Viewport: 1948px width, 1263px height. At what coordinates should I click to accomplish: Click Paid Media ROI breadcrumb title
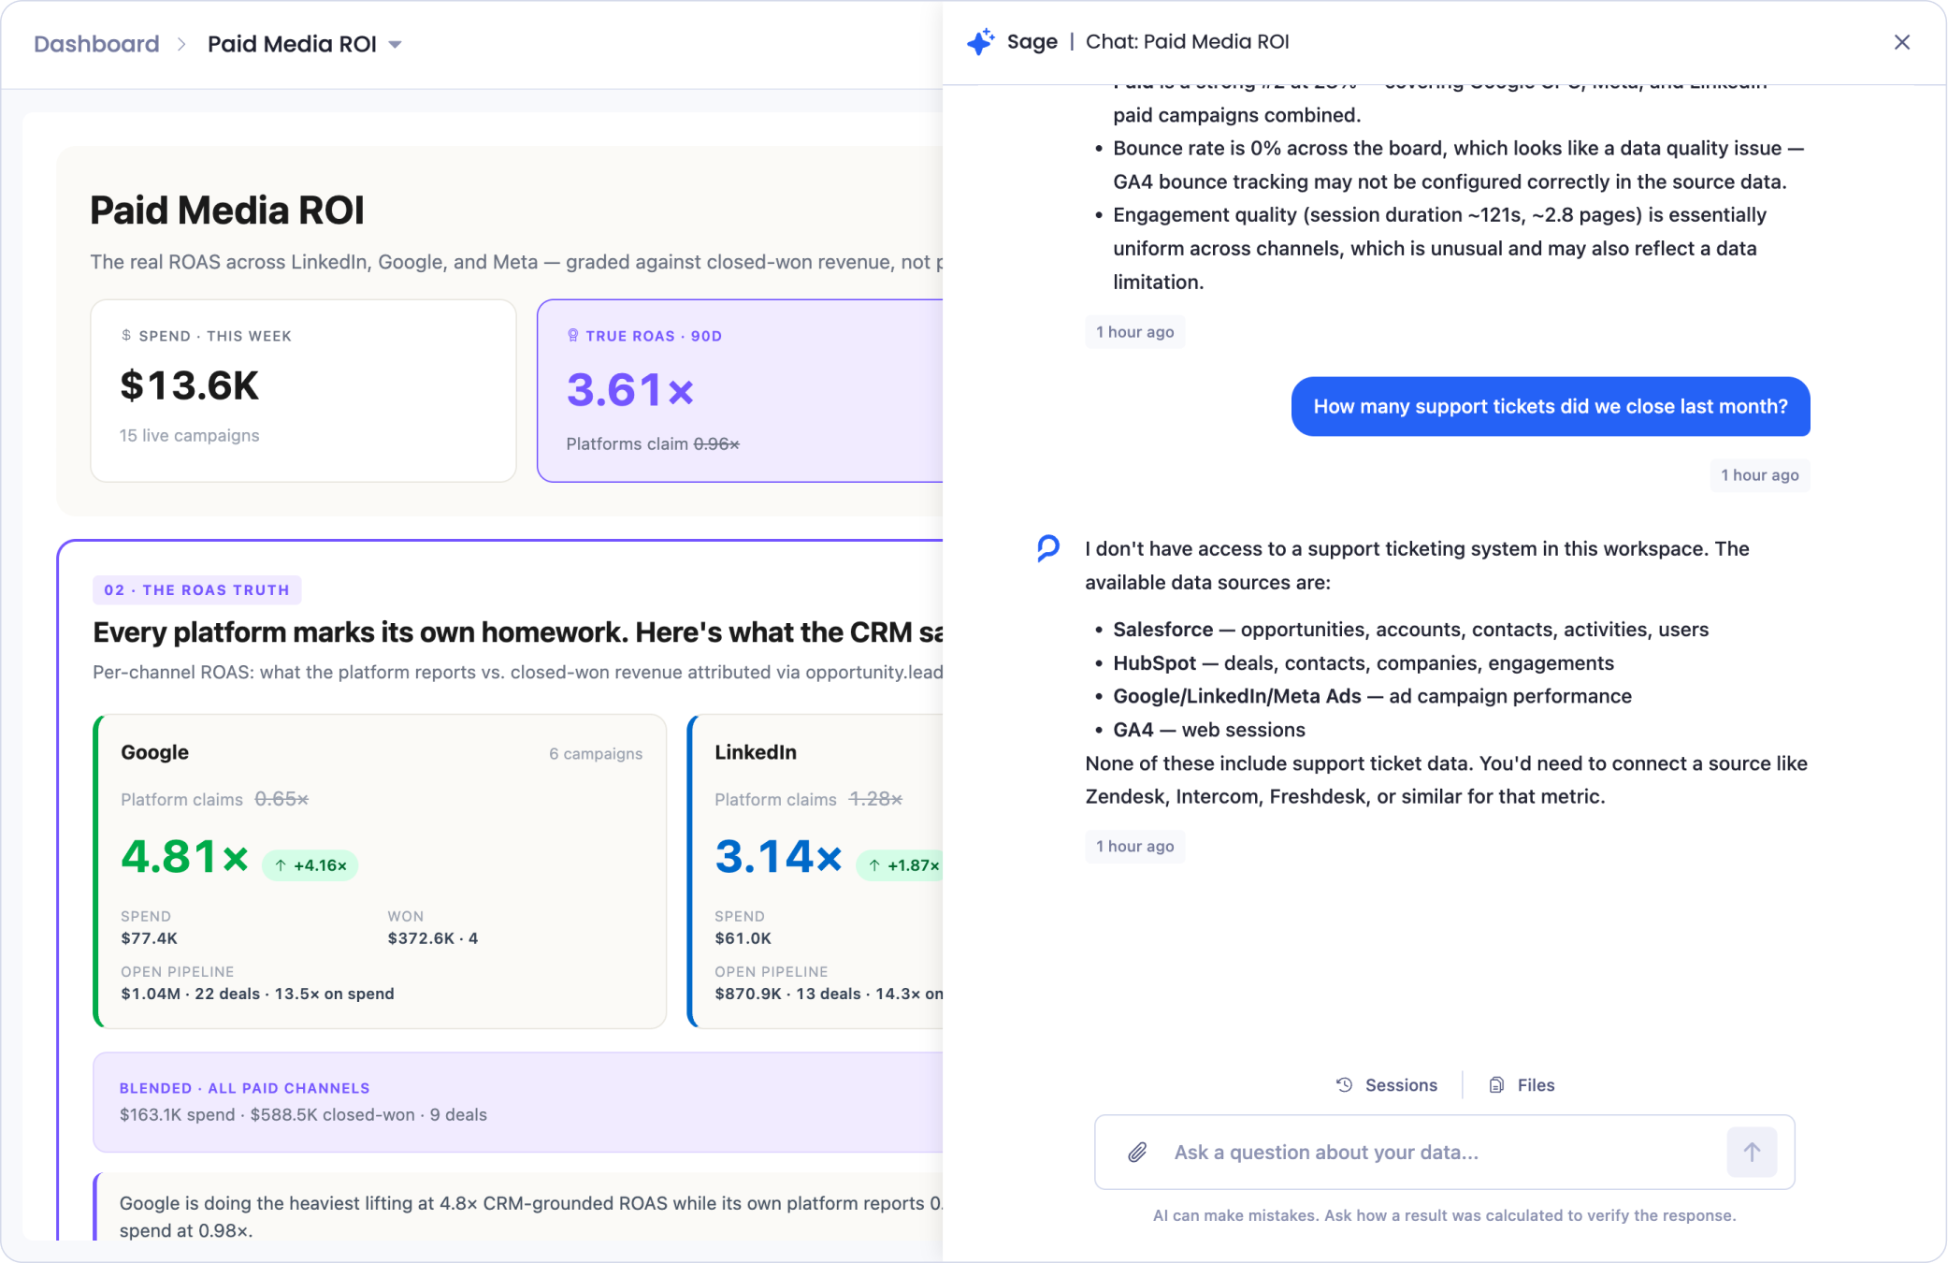pos(292,44)
